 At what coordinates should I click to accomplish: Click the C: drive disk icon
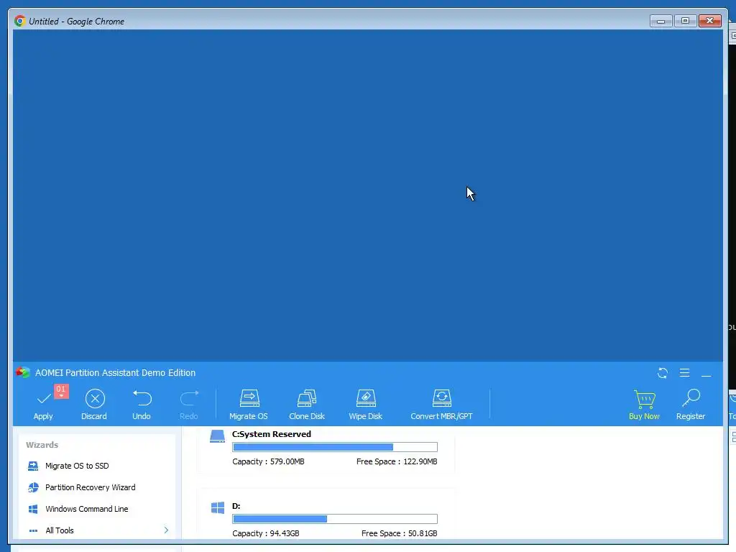(x=217, y=436)
